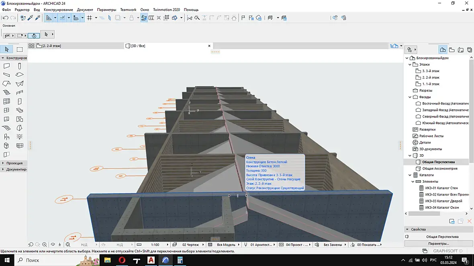Image resolution: width=474 pixels, height=266 pixels.
Task: Collapse the Этажи tree folder
Action: tap(410, 64)
